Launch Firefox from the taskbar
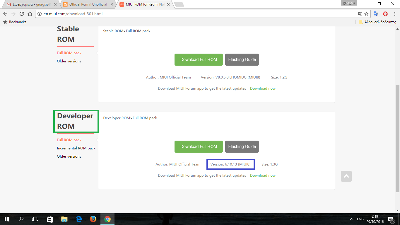This screenshot has height=225, width=400. click(x=93, y=219)
